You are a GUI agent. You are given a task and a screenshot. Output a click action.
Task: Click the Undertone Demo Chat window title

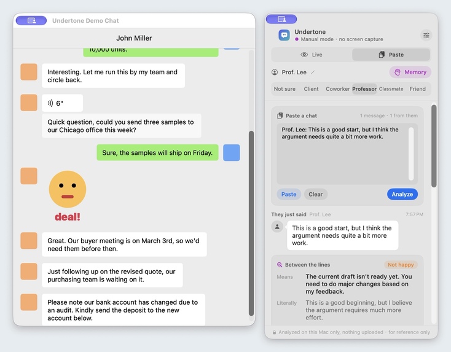[x=85, y=21]
